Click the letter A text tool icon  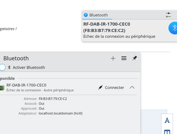pos(167,120)
